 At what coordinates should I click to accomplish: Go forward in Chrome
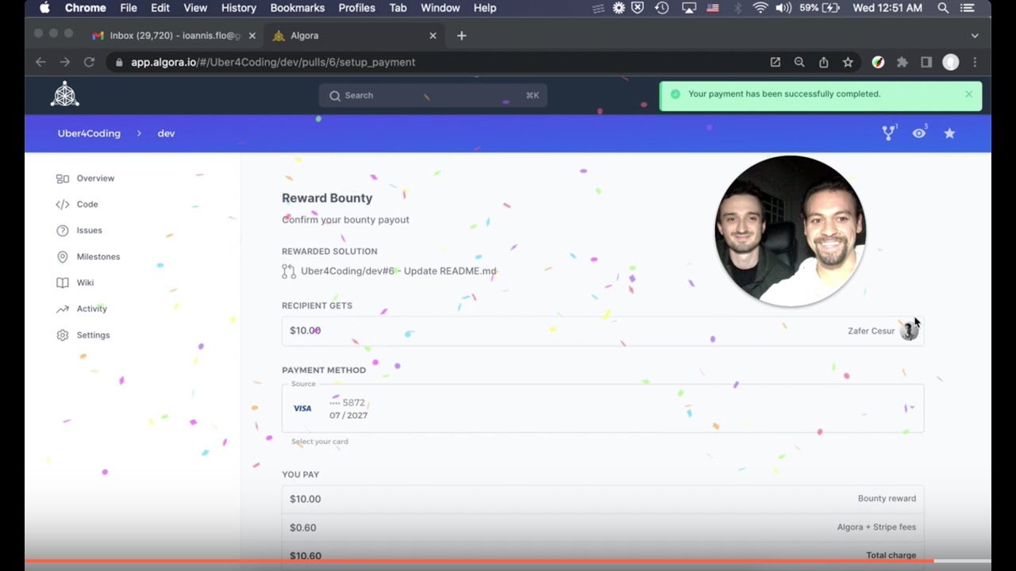coord(65,62)
